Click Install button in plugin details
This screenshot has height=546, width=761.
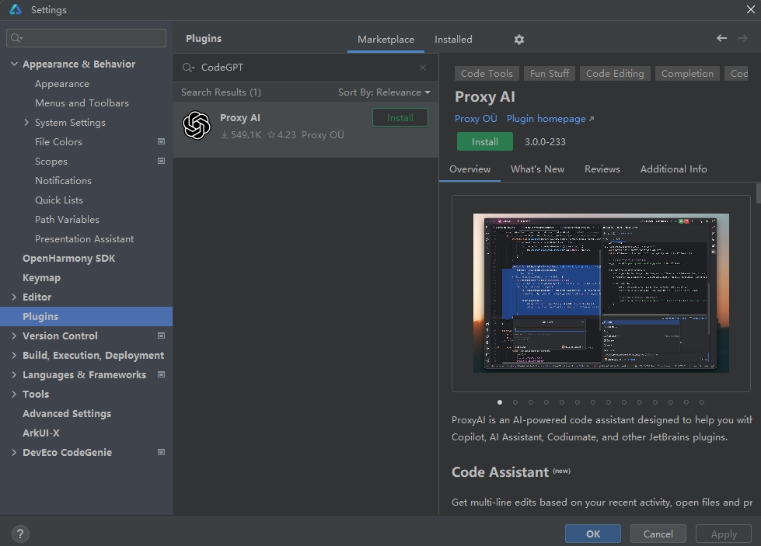[484, 142]
